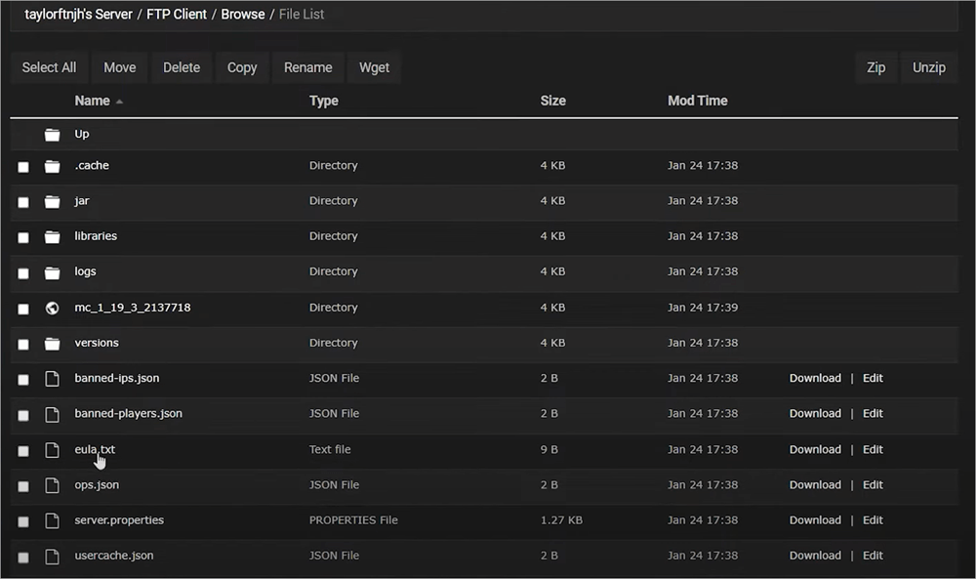Click the Up folder icon to go back
976x579 pixels.
(52, 134)
